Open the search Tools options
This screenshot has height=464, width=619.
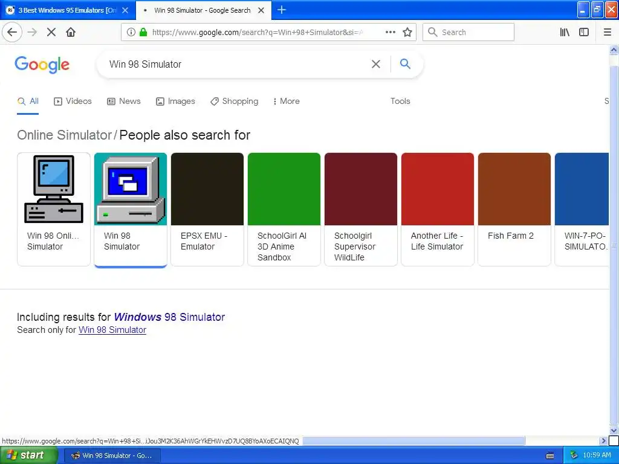tap(400, 101)
